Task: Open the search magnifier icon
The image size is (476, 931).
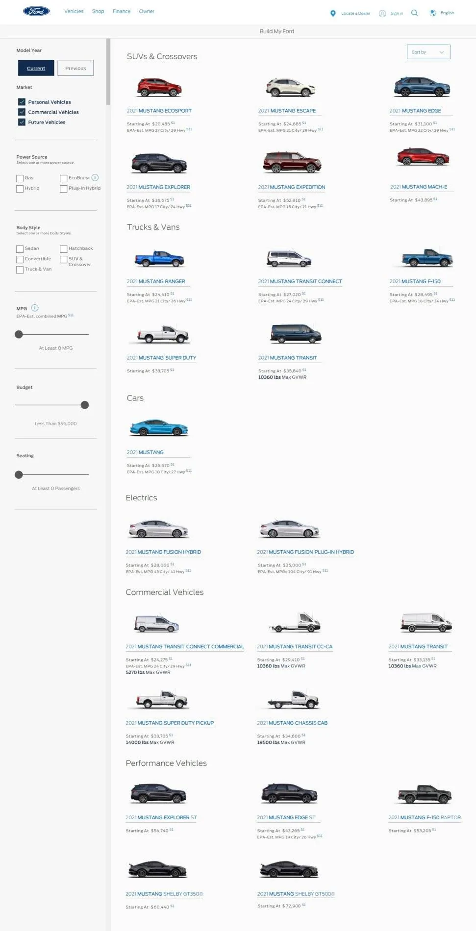Action: [414, 13]
